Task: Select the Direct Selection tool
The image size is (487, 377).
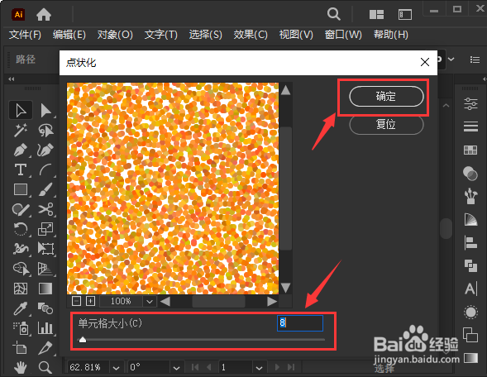Action: (45, 110)
